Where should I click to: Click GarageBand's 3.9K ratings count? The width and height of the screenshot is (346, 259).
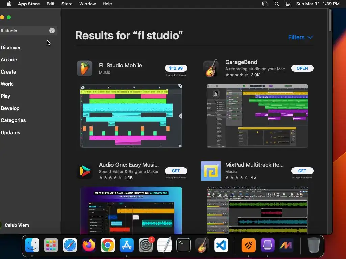[255, 75]
